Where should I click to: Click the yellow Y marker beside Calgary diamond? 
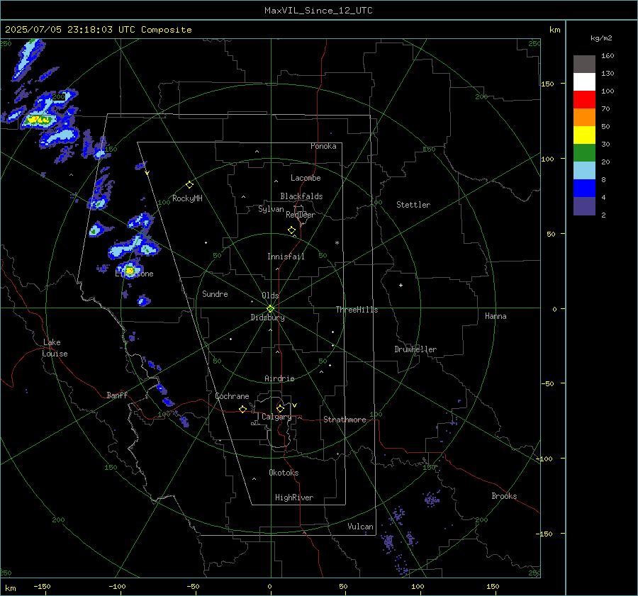coord(295,405)
